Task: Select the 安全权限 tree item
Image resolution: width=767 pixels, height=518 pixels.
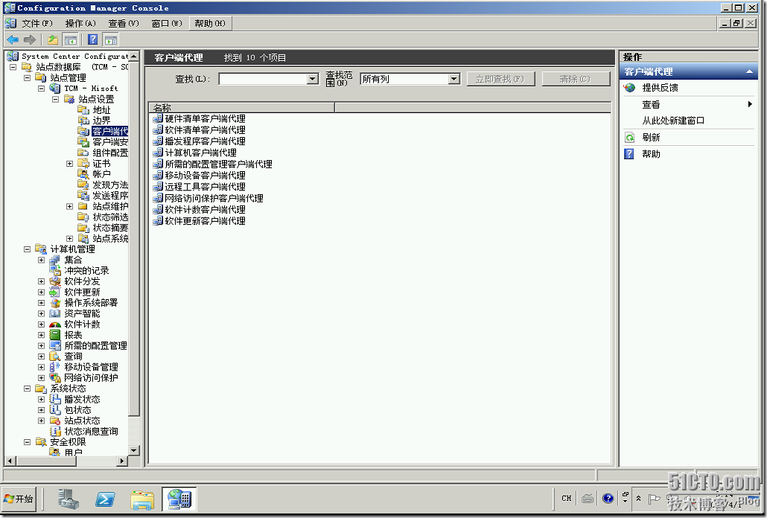Action: pos(68,442)
